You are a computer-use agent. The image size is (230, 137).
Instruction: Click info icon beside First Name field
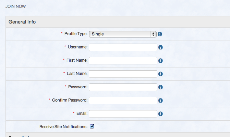160,61
